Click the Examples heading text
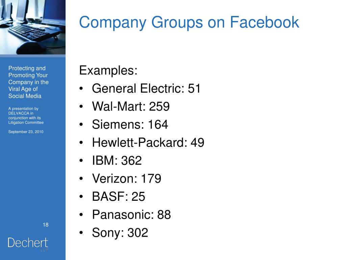The image size is (346, 260). click(x=108, y=70)
